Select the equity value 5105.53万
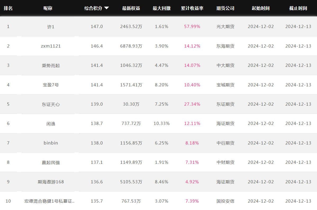Screen dimensions: 317x210 [131, 182]
